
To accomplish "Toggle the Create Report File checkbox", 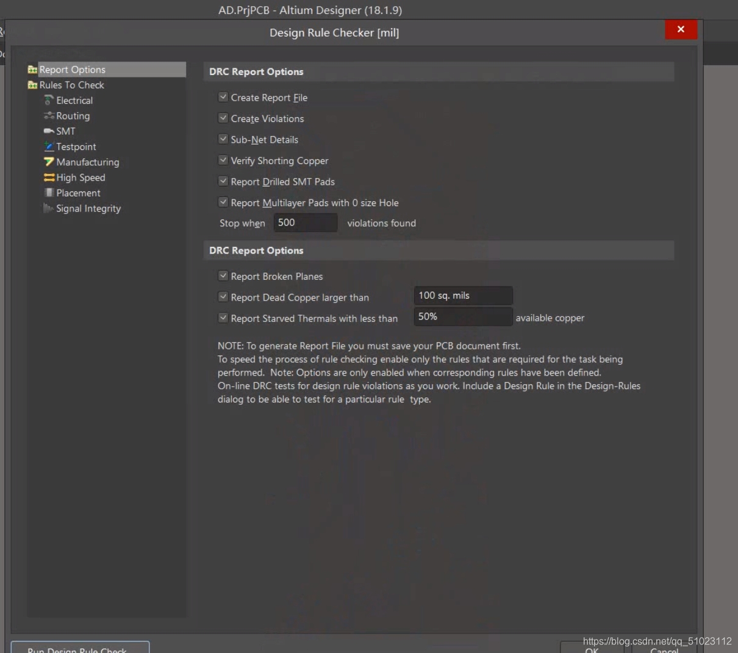I will point(223,97).
